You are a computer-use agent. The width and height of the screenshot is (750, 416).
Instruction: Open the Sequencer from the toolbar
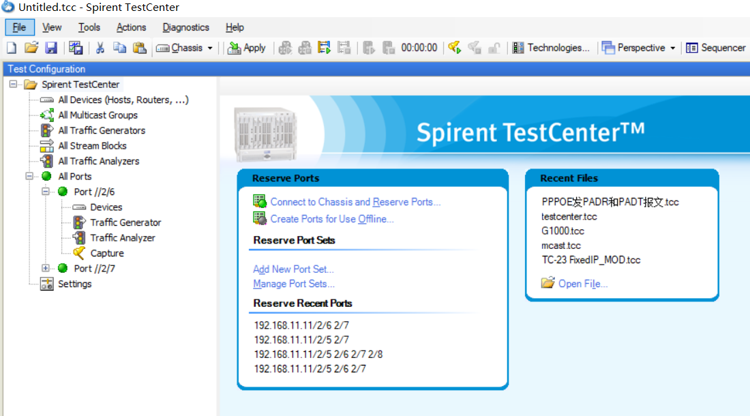(x=715, y=48)
